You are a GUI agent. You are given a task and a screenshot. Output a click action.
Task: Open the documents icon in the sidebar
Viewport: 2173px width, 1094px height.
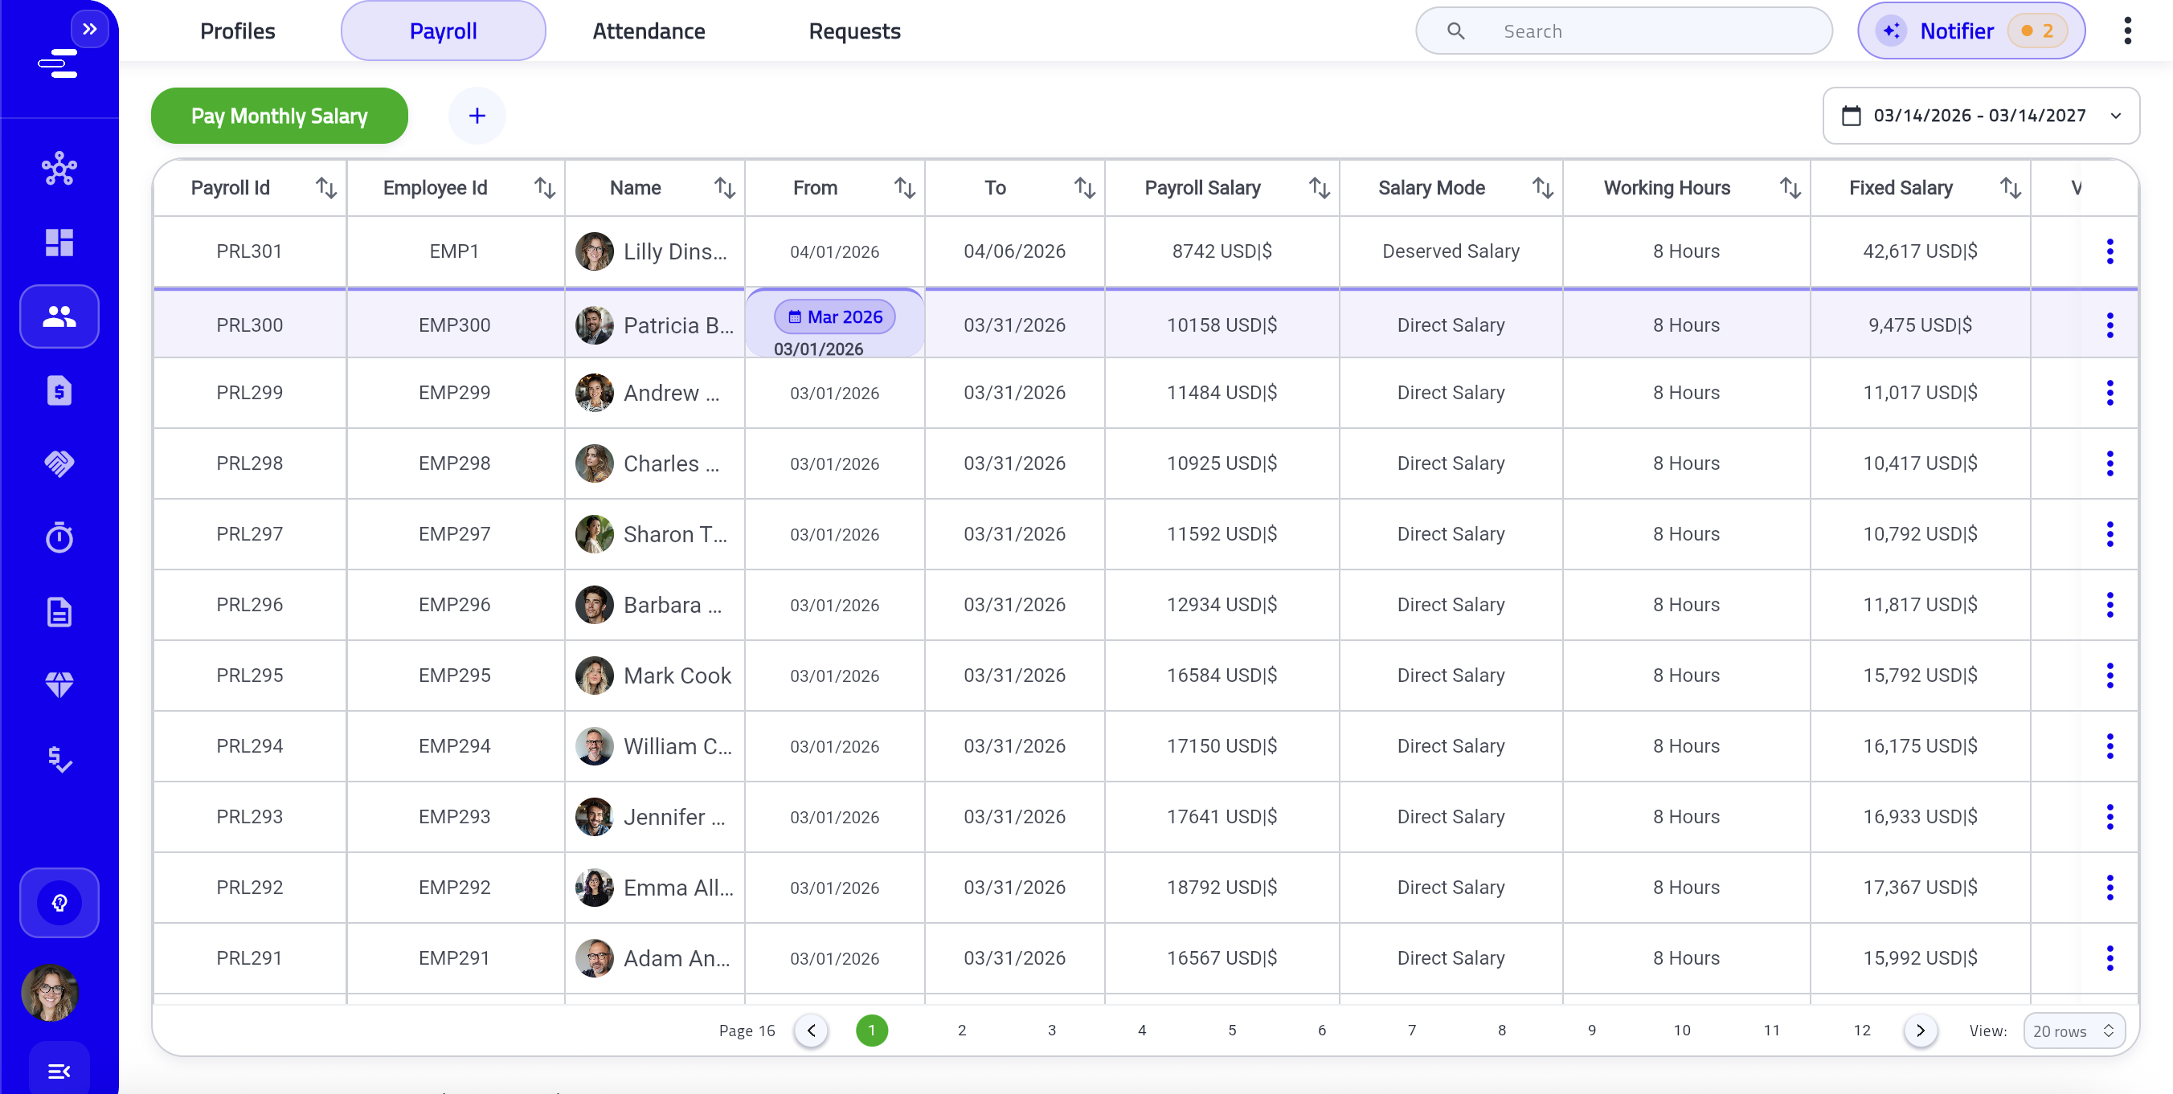(x=58, y=610)
